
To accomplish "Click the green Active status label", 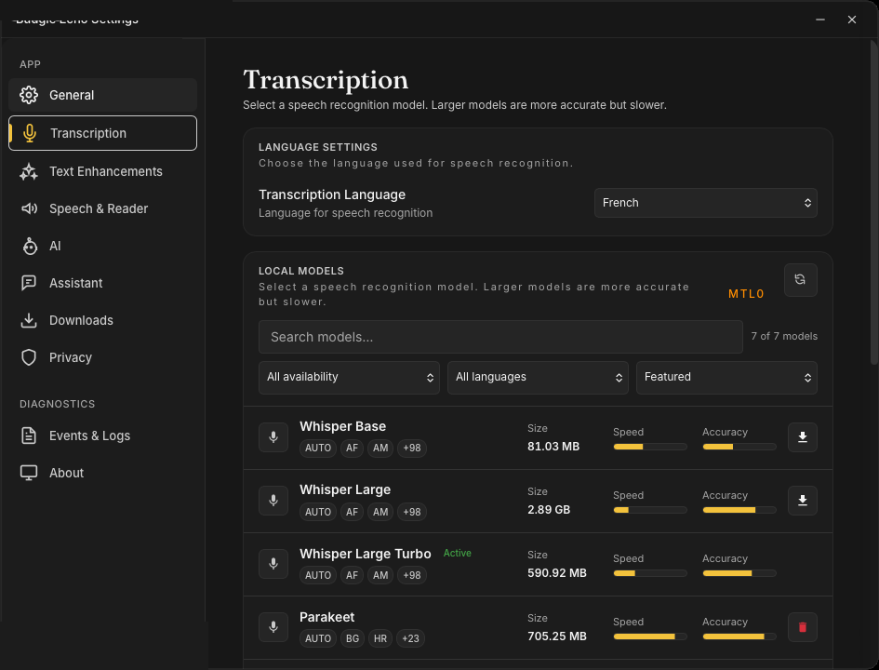I will coord(458,554).
